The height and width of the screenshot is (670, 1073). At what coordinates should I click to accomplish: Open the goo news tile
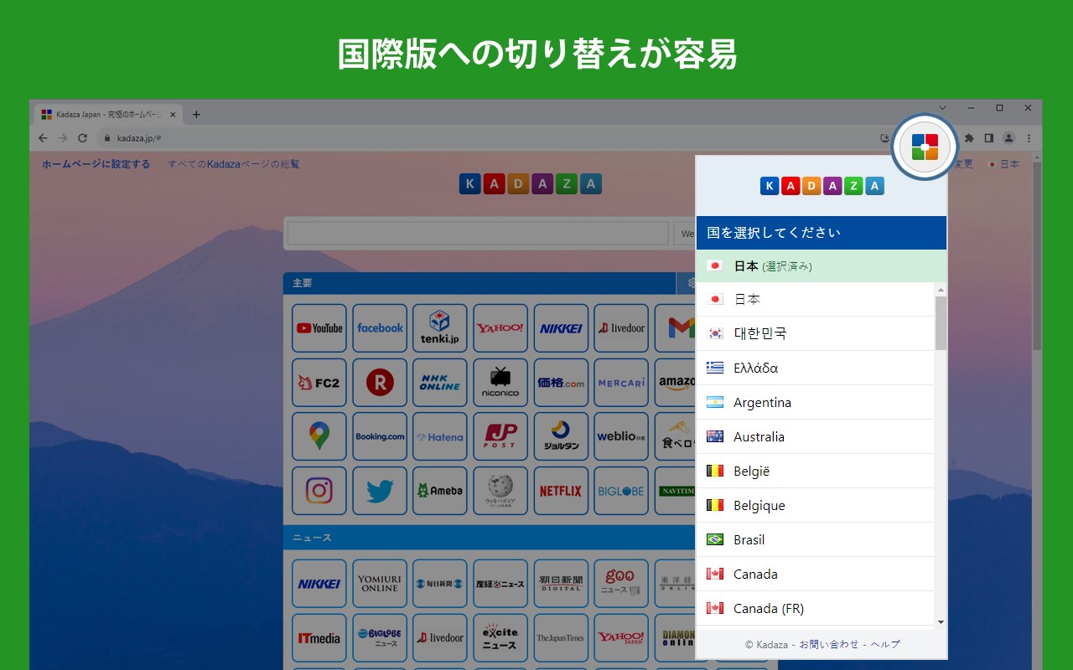[621, 584]
